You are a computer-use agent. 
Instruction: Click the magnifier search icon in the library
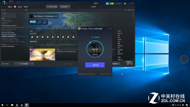coord(2,10)
